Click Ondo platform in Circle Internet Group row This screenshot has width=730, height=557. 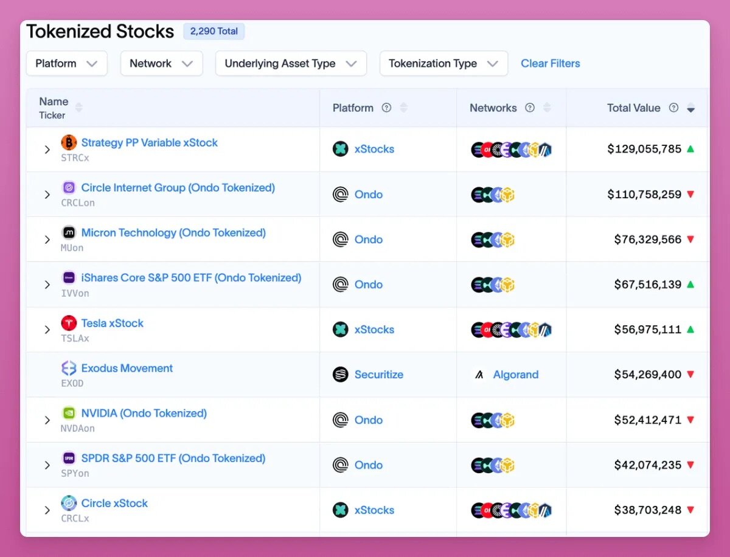pos(369,195)
